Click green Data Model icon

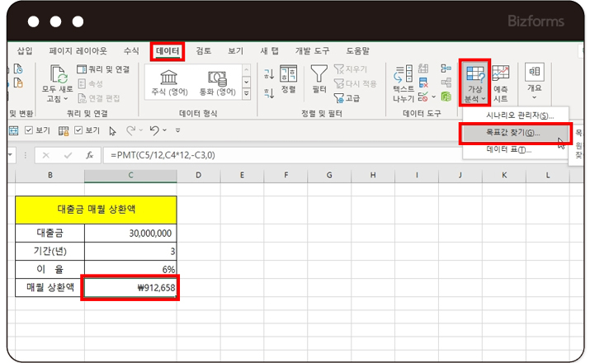(446, 97)
